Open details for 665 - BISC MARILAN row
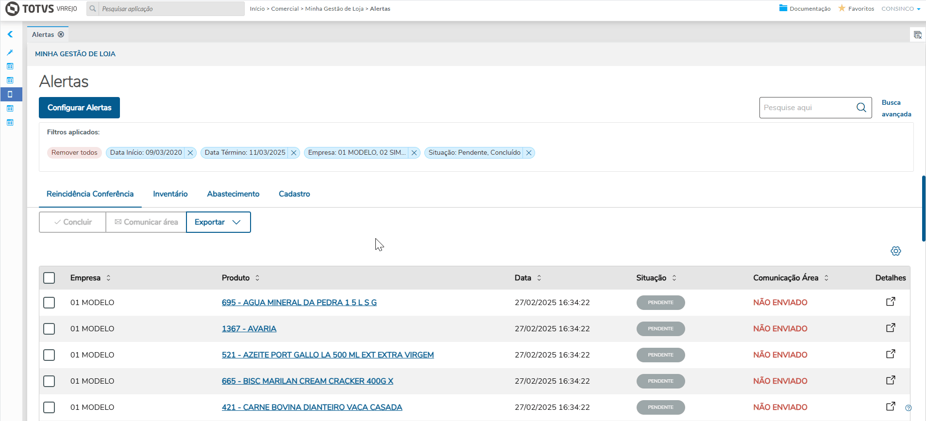The width and height of the screenshot is (926, 421). coord(891,380)
